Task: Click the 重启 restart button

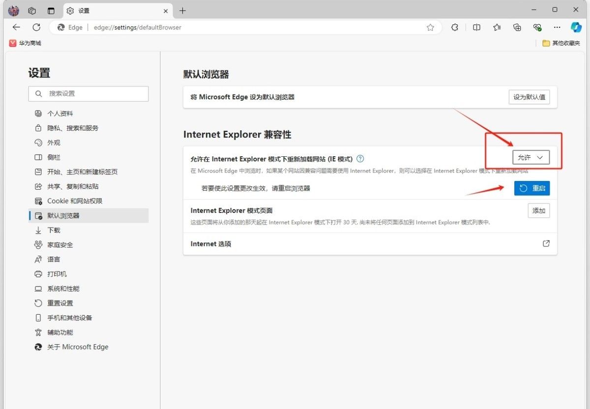Action: pyautogui.click(x=532, y=188)
